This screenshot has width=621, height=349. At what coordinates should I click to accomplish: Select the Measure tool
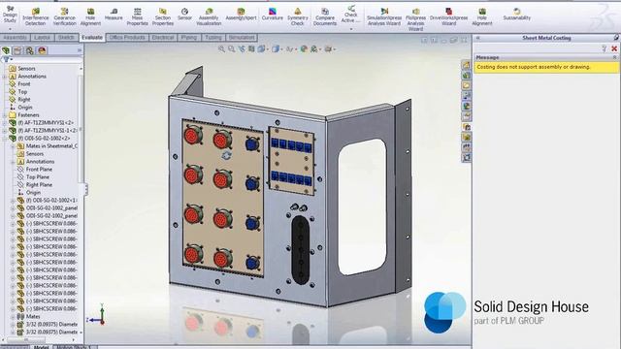click(114, 15)
